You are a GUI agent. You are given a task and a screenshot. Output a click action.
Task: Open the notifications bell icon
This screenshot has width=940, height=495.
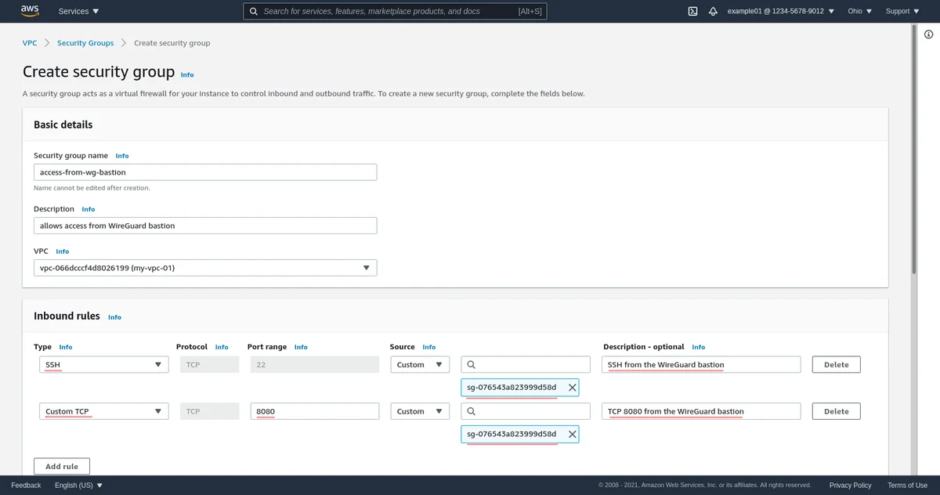pos(713,11)
